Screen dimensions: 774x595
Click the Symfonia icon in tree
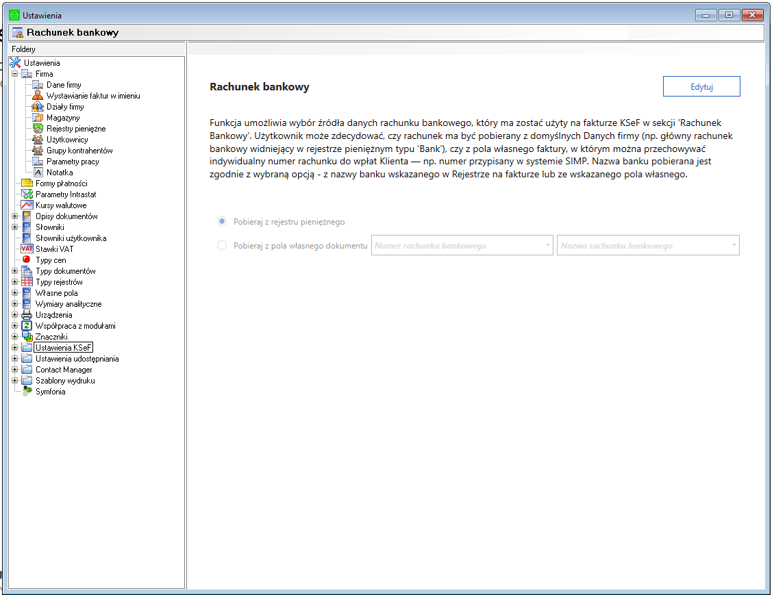click(27, 392)
